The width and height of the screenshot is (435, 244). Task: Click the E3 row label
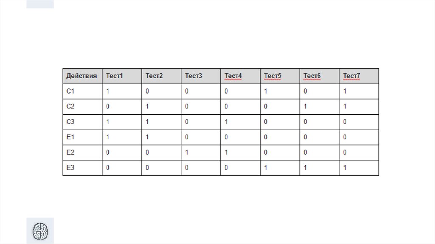(x=71, y=168)
